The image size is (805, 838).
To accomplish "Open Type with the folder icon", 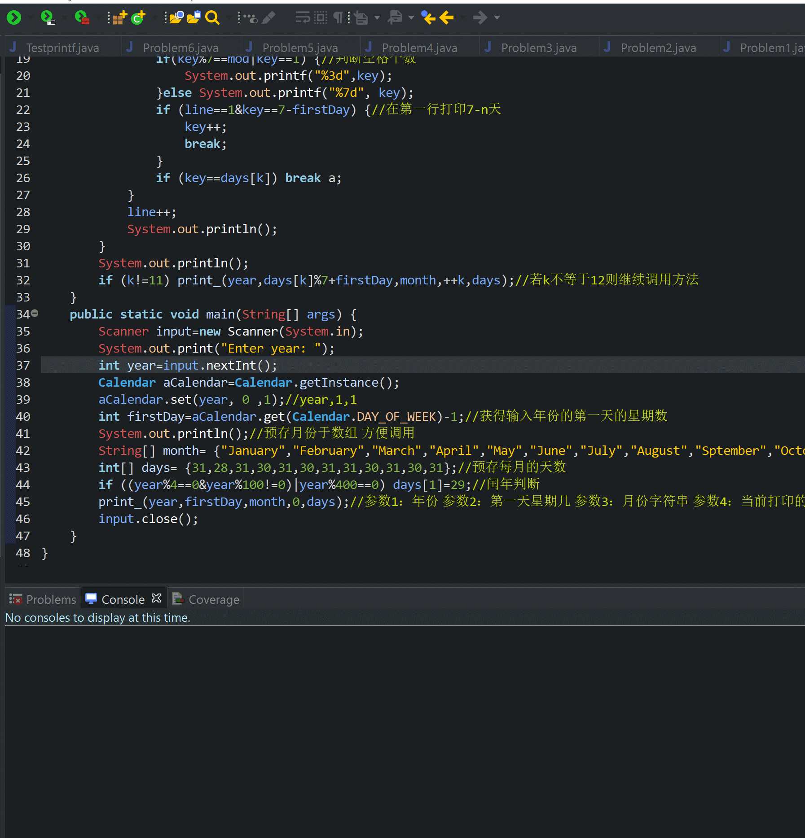I will tap(176, 17).
